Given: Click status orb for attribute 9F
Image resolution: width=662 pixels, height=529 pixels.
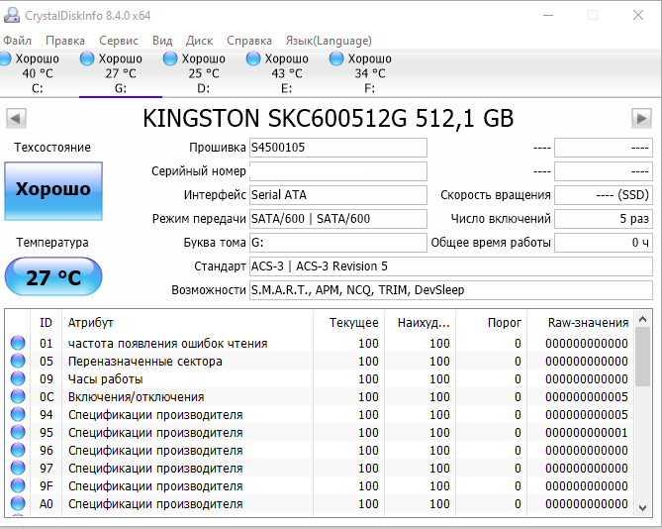Looking at the screenshot, I should point(18,485).
